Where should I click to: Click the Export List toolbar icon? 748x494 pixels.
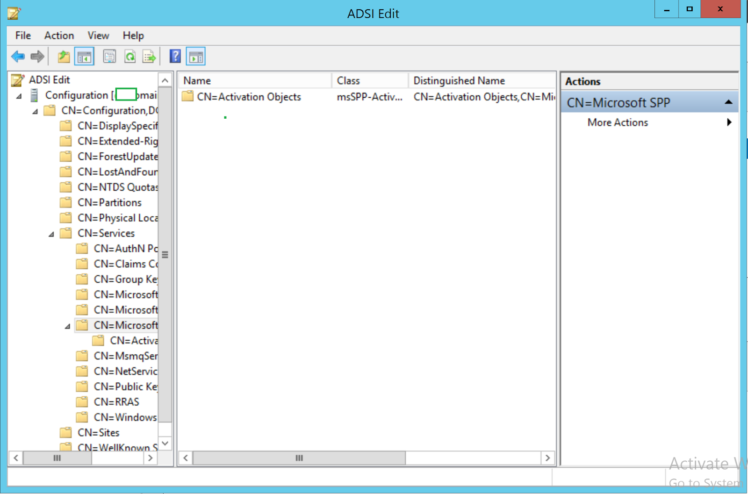(149, 56)
